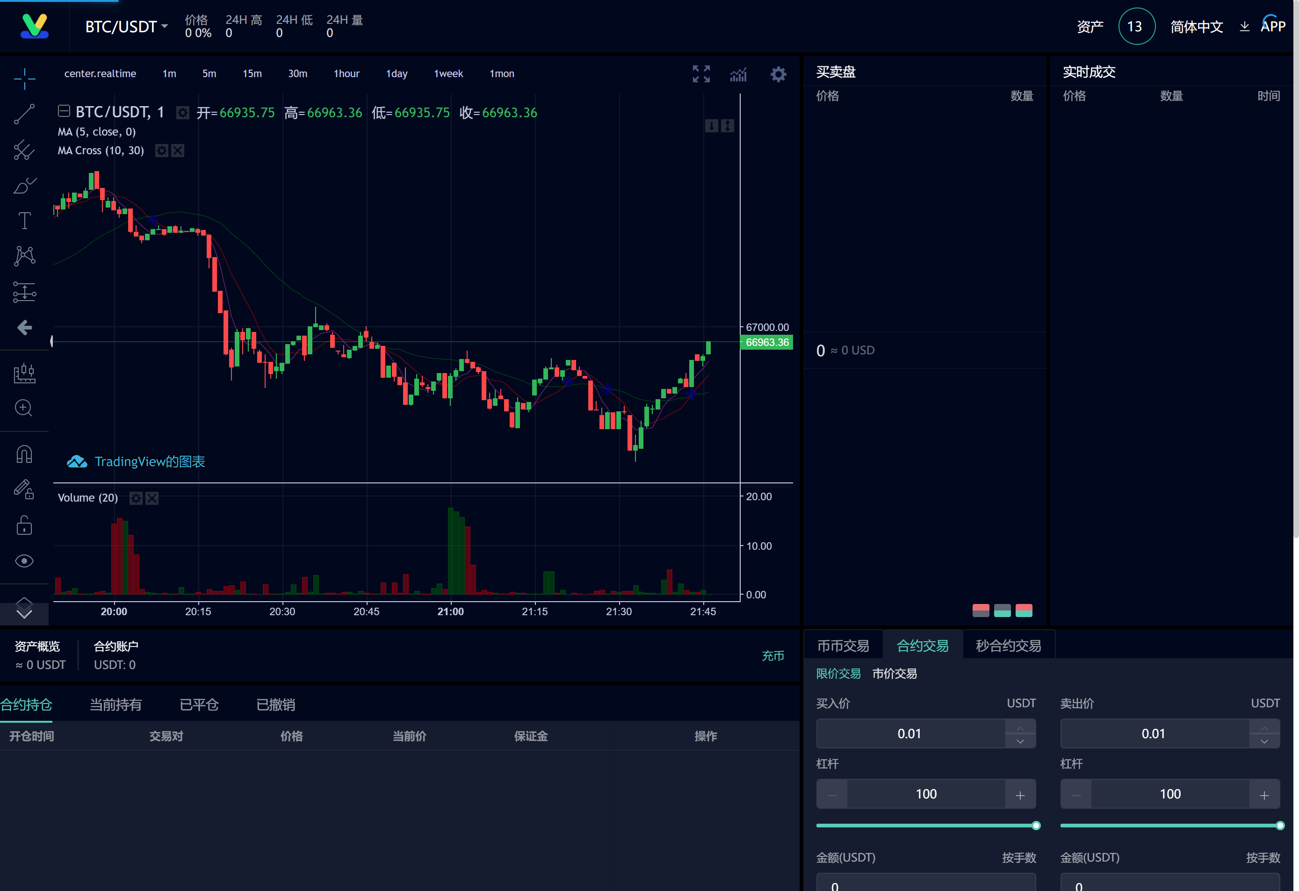The image size is (1299, 891).
Task: Switch chart to 1day interval
Action: (x=397, y=74)
